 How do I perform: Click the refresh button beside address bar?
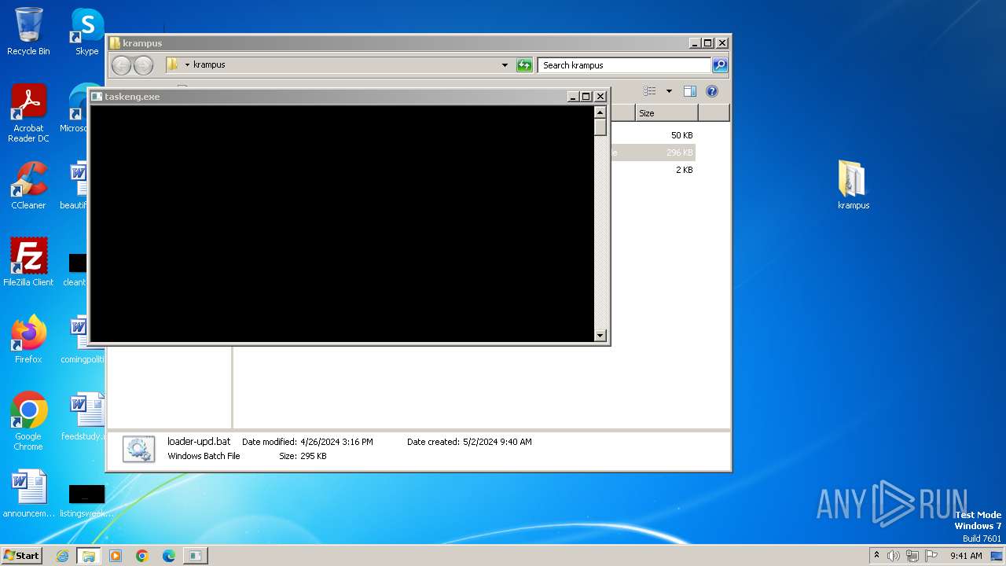pyautogui.click(x=524, y=65)
